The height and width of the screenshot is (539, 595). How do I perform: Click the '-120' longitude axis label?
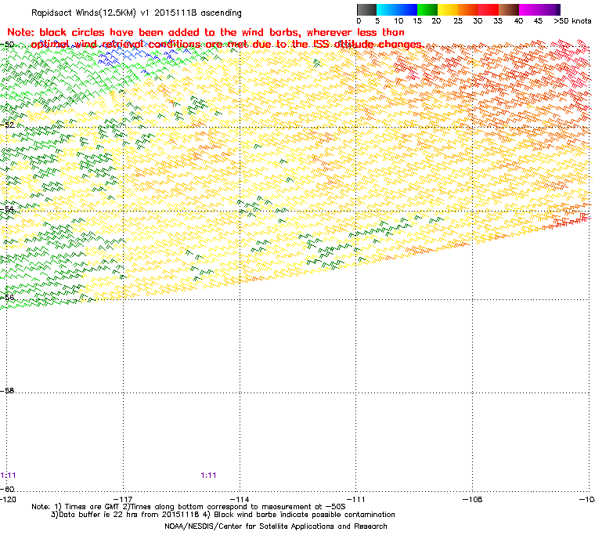[x=8, y=500]
